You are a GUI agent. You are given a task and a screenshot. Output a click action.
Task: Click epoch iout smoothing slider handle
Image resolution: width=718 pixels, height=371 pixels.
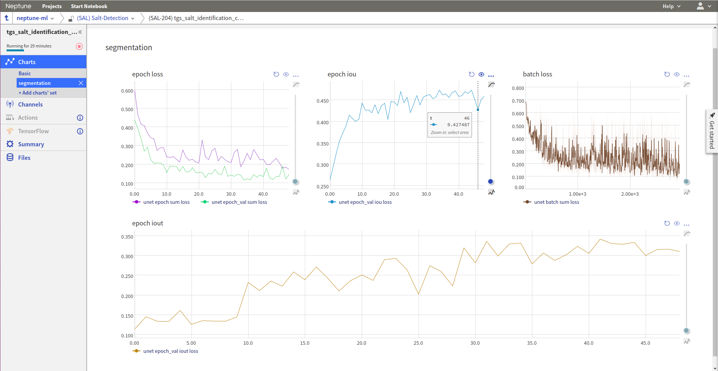pyautogui.click(x=686, y=331)
